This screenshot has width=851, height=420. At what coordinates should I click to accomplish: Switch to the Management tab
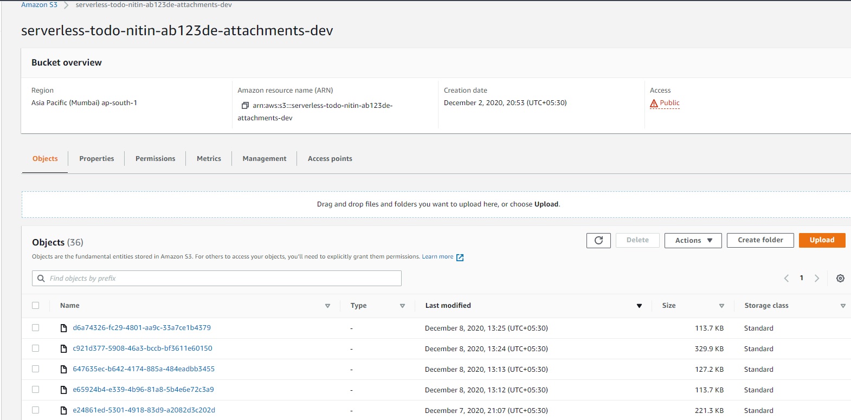point(265,159)
